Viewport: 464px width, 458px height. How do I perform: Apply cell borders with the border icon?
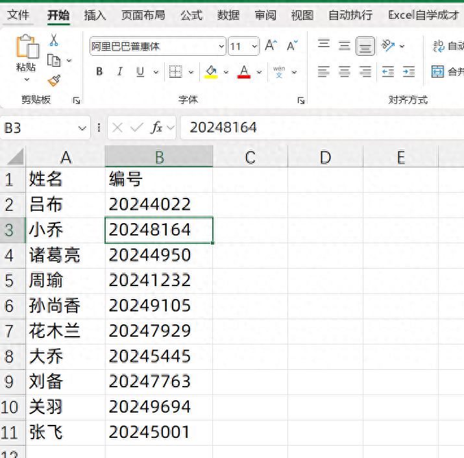175,71
